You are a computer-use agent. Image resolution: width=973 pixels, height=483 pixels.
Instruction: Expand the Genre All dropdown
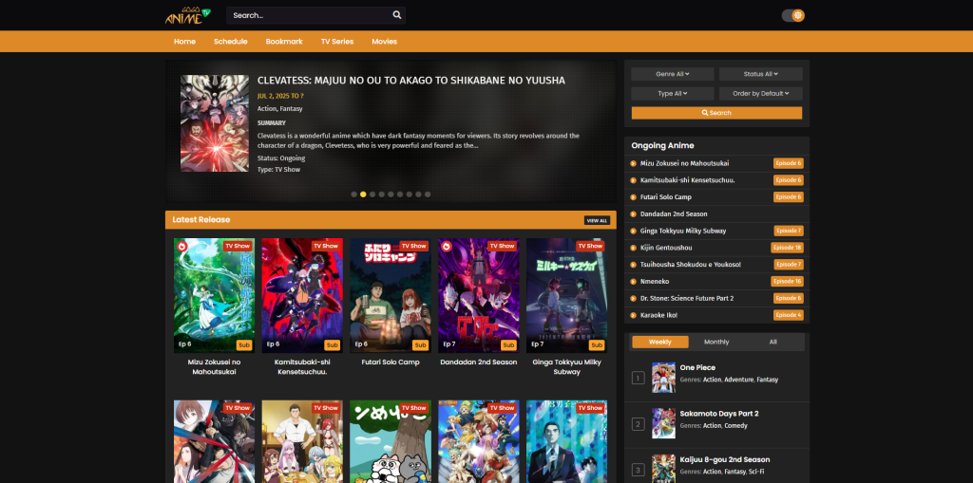pyautogui.click(x=673, y=74)
